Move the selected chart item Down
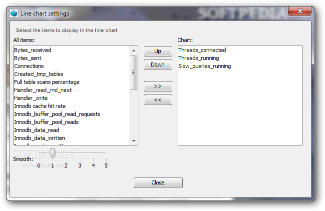This screenshot has width=325, height=211. pos(158,64)
